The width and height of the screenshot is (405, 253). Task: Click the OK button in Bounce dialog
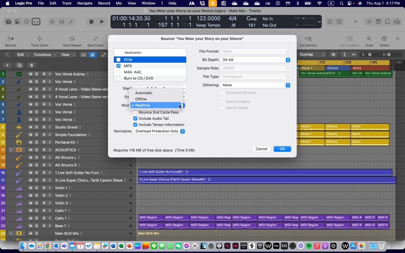click(x=282, y=149)
